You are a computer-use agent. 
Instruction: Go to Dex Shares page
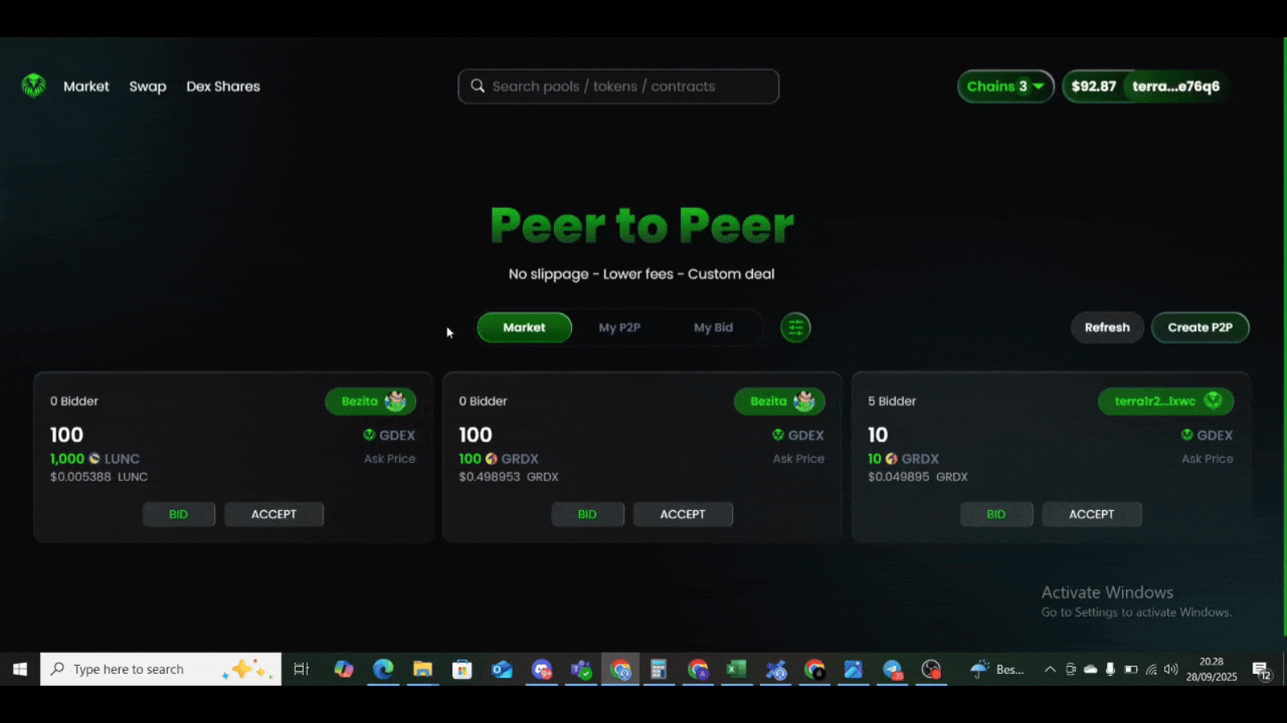click(223, 86)
